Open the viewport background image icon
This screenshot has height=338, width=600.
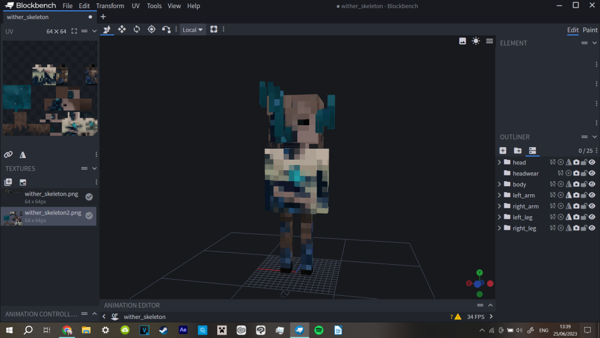[463, 41]
